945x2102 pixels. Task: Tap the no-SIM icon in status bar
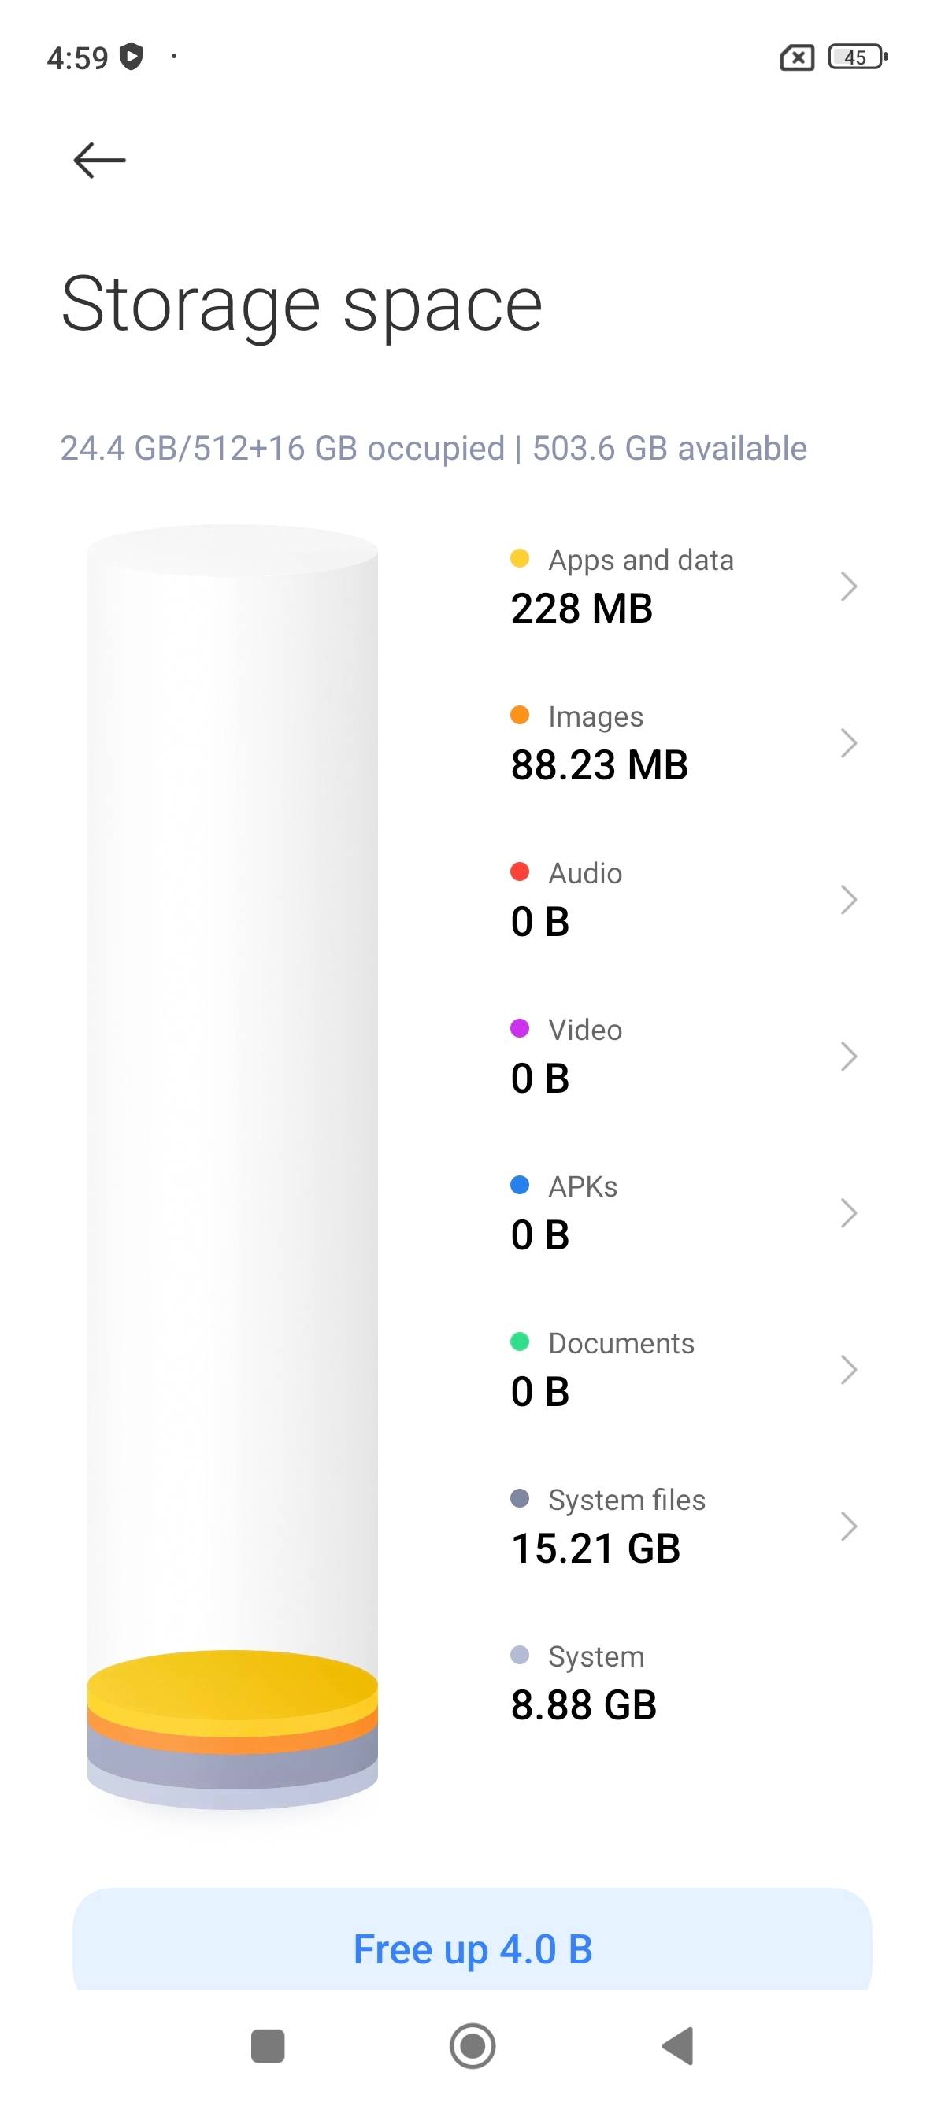pos(797,58)
